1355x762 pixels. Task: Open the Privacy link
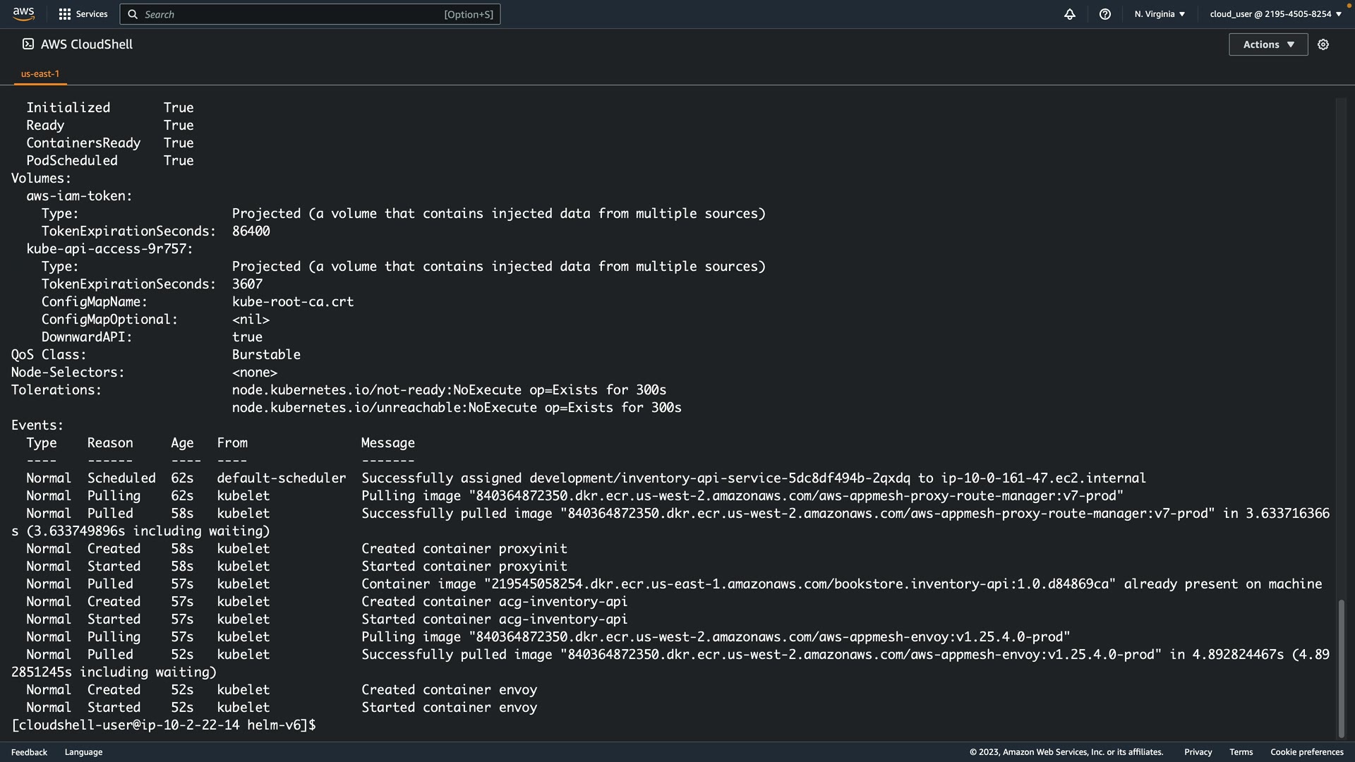pyautogui.click(x=1198, y=752)
